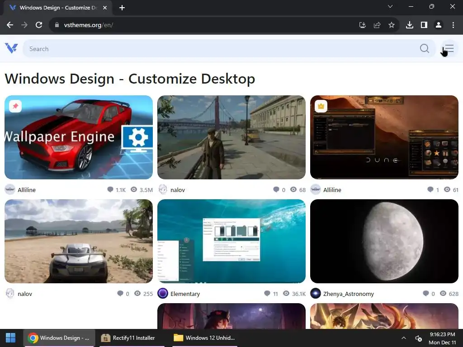Open author link nalov on beach car card
The height and width of the screenshot is (347, 463).
tap(25, 294)
